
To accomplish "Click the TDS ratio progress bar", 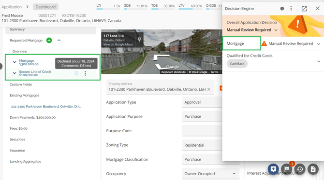I will 163,9.
